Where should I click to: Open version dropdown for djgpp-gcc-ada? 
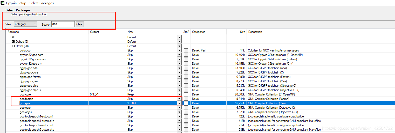(179, 68)
